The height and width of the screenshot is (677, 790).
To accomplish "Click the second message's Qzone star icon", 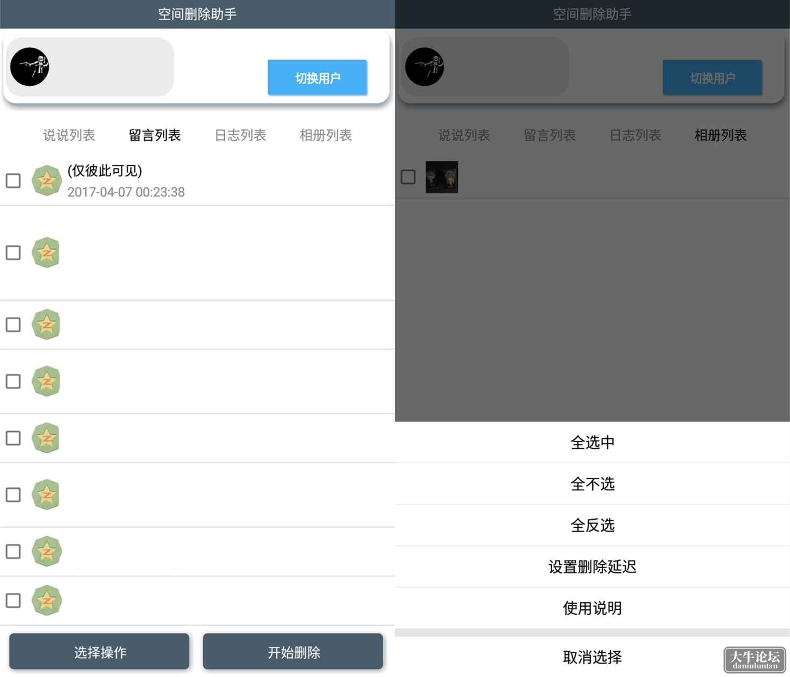I will 46,252.
